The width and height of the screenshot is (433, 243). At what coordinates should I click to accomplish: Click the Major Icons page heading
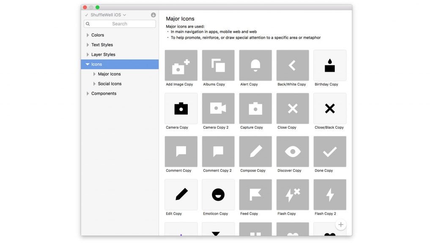click(180, 19)
